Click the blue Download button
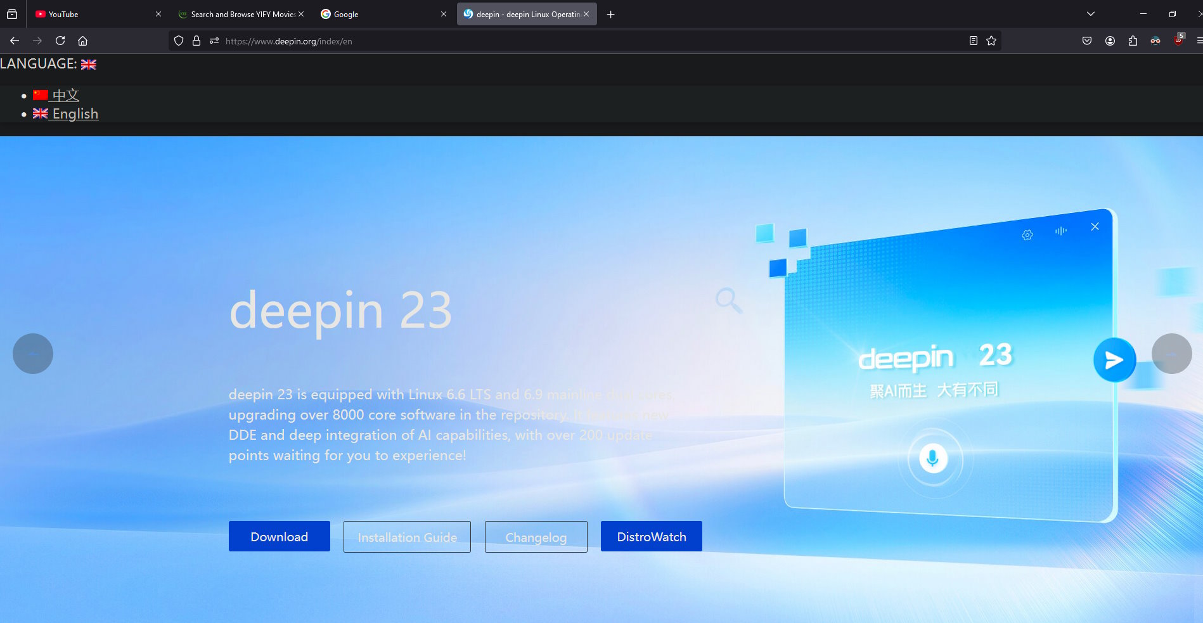The width and height of the screenshot is (1203, 623). click(x=280, y=536)
